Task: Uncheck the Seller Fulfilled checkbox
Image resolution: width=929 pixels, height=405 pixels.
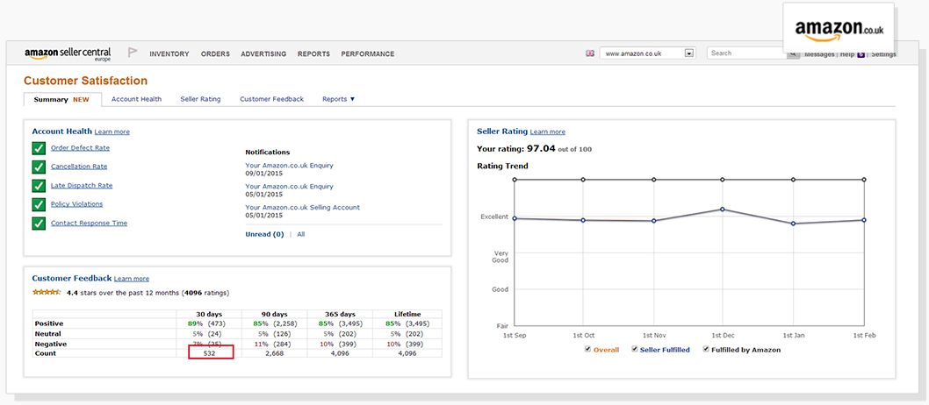Action: pos(635,350)
